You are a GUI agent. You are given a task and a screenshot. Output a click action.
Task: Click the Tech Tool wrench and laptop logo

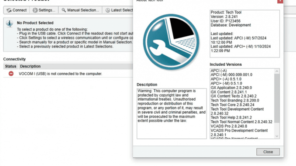(171, 42)
